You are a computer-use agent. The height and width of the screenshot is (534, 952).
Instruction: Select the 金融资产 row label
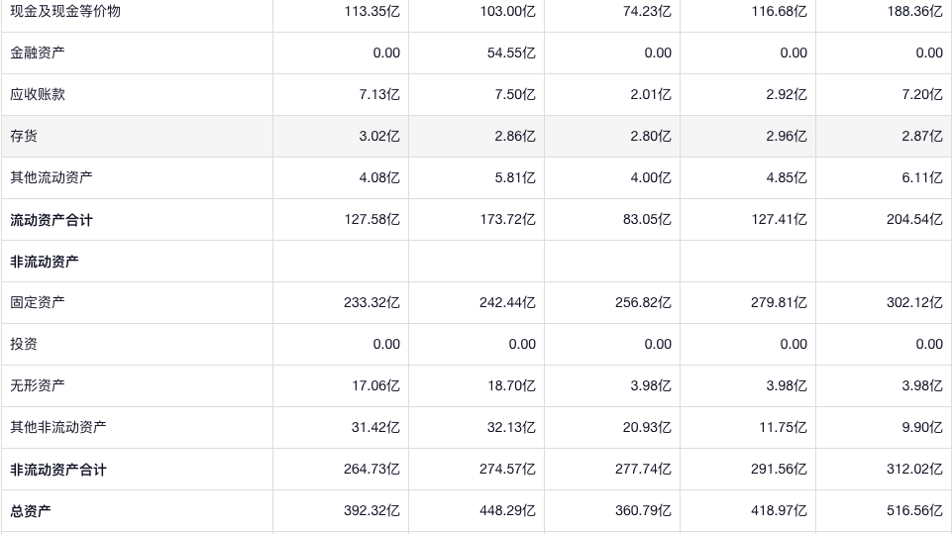pos(38,53)
